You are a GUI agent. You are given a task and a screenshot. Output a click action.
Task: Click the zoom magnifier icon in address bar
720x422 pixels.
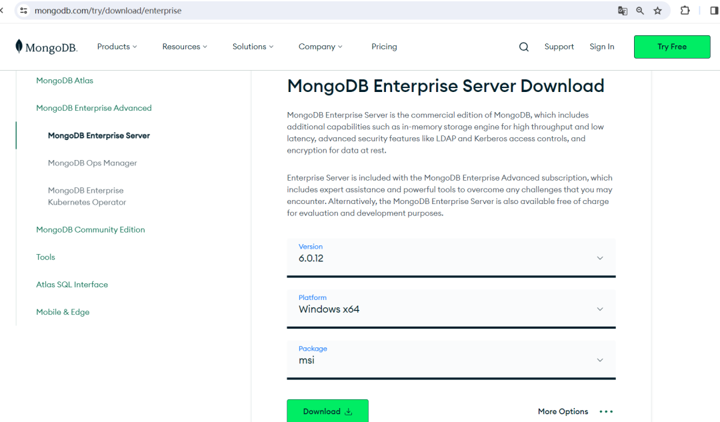tap(639, 11)
